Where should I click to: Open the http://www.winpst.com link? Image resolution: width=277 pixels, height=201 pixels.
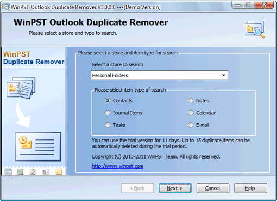point(117,166)
